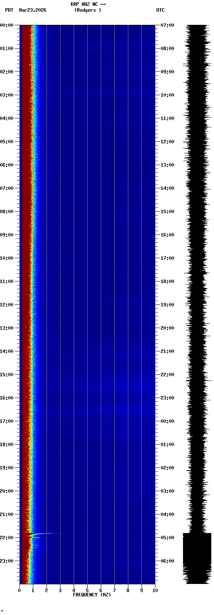214x615 pixels.
Task: Click the '22:00' label on the PDT axis
Action: [7, 538]
